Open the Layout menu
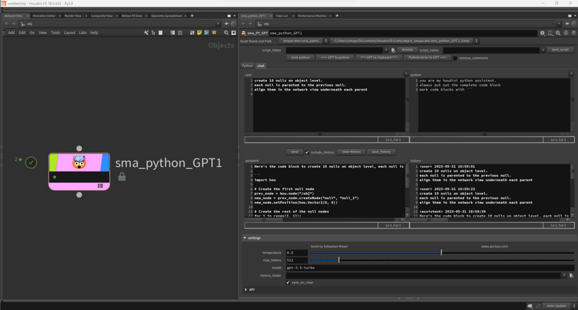578x310 pixels. coord(70,33)
